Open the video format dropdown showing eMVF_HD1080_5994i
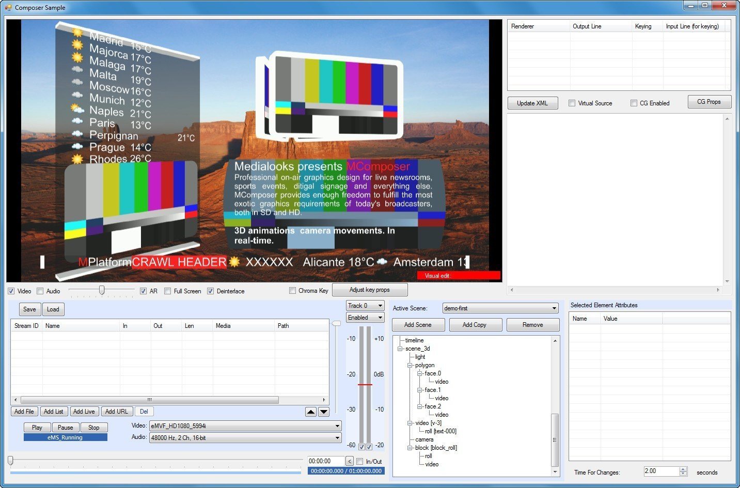The height and width of the screenshot is (488, 740). [x=337, y=426]
